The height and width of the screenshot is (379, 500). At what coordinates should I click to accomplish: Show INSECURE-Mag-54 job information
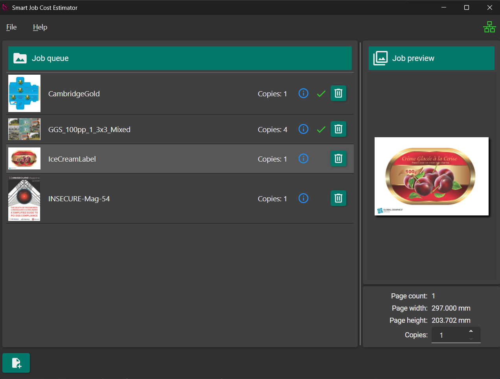[303, 199]
